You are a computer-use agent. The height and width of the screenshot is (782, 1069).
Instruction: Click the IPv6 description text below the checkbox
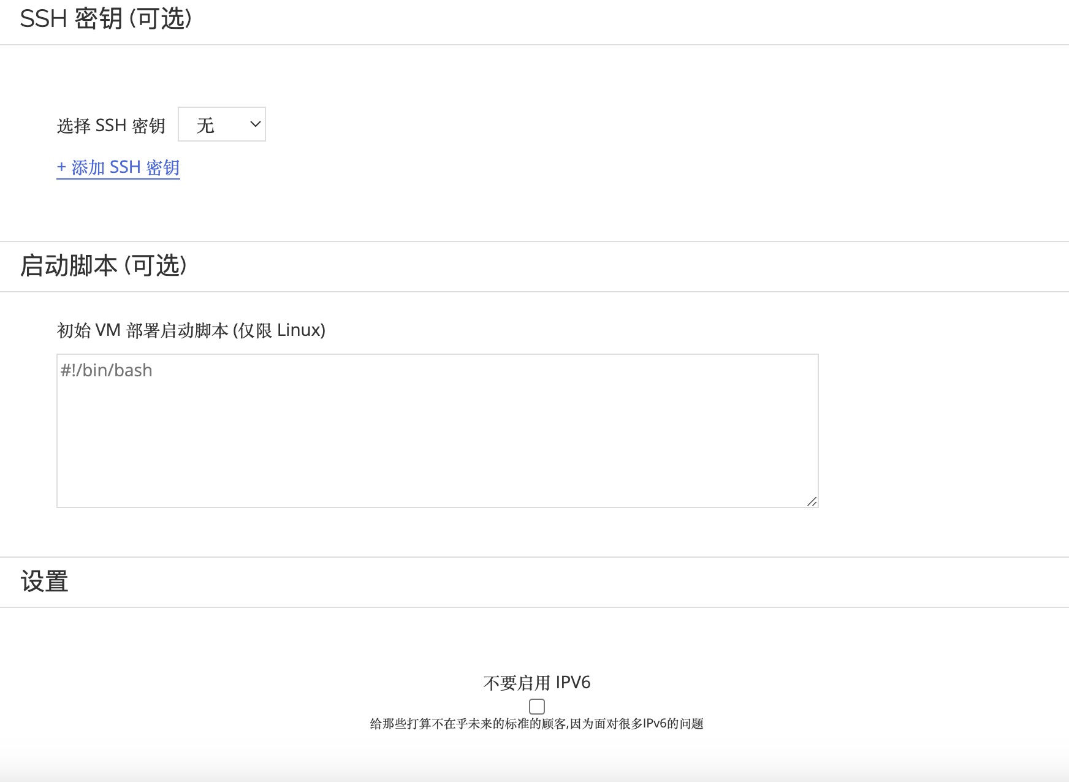pos(536,724)
